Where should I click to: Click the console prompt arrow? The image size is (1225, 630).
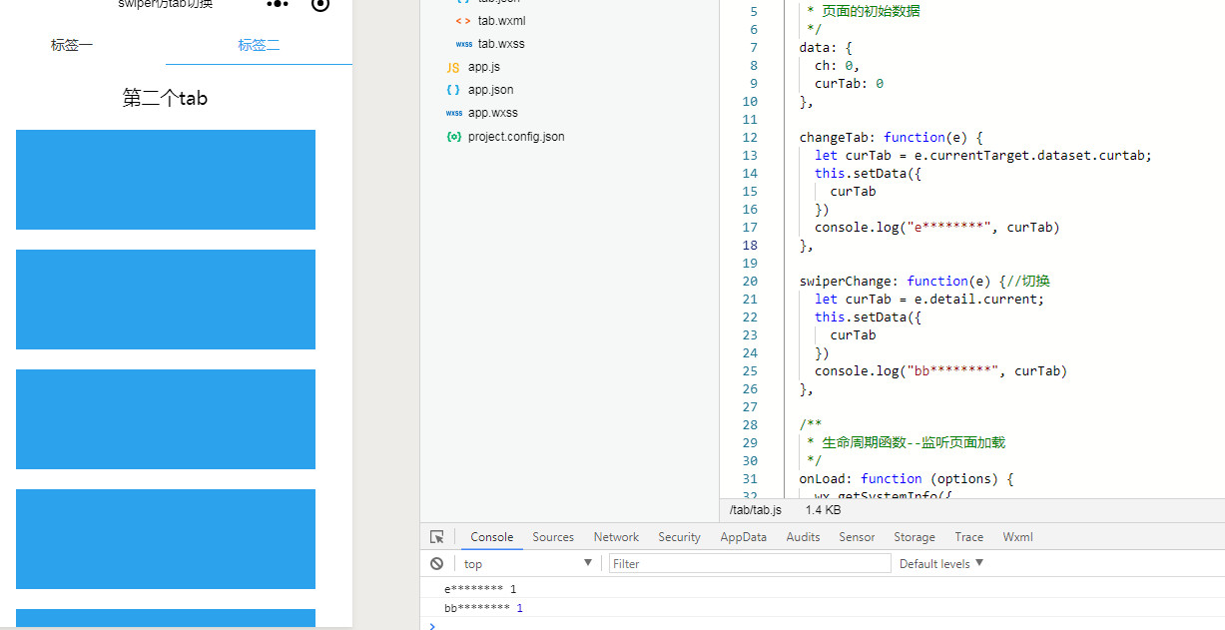coord(431,626)
